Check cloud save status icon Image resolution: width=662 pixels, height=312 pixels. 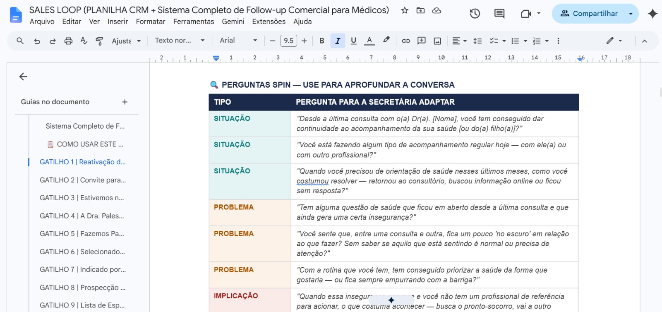tap(437, 10)
